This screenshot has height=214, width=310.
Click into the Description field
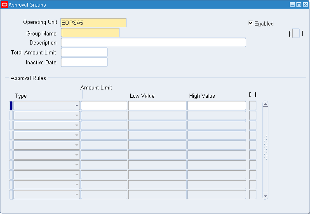(x=153, y=42)
